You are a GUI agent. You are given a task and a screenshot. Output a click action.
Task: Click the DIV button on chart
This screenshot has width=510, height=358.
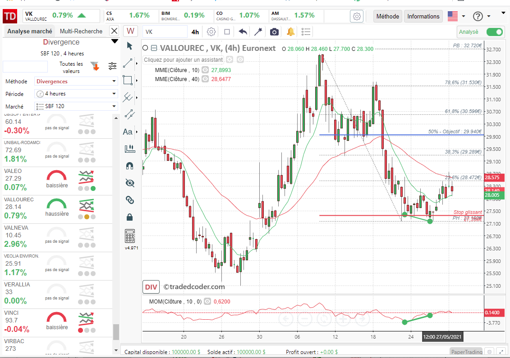[151, 287]
